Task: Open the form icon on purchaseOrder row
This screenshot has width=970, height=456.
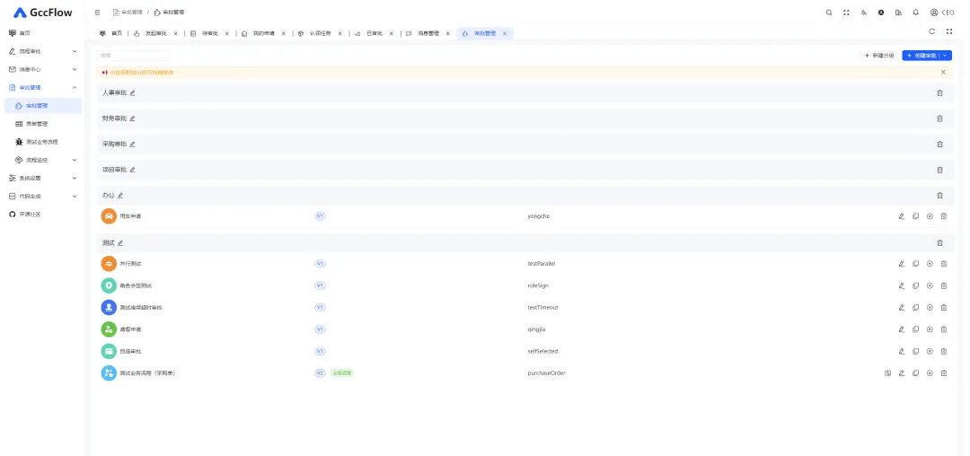Action: point(887,373)
